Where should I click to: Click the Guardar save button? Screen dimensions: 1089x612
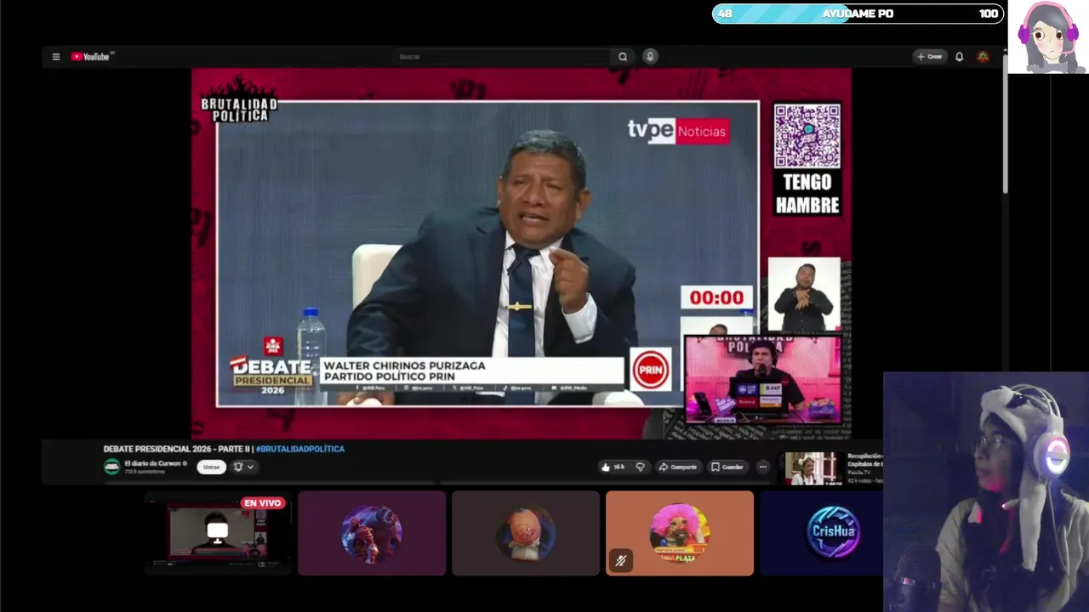727,467
